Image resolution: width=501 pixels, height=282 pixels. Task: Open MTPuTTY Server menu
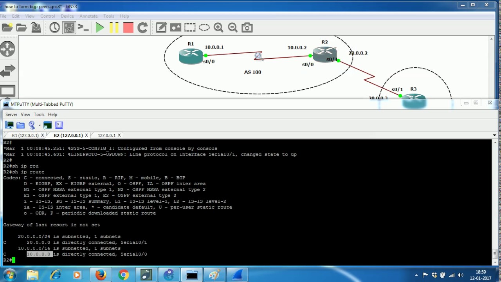11,114
